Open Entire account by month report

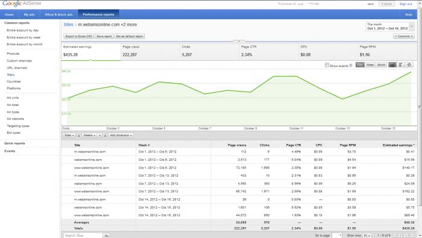(x=25, y=44)
